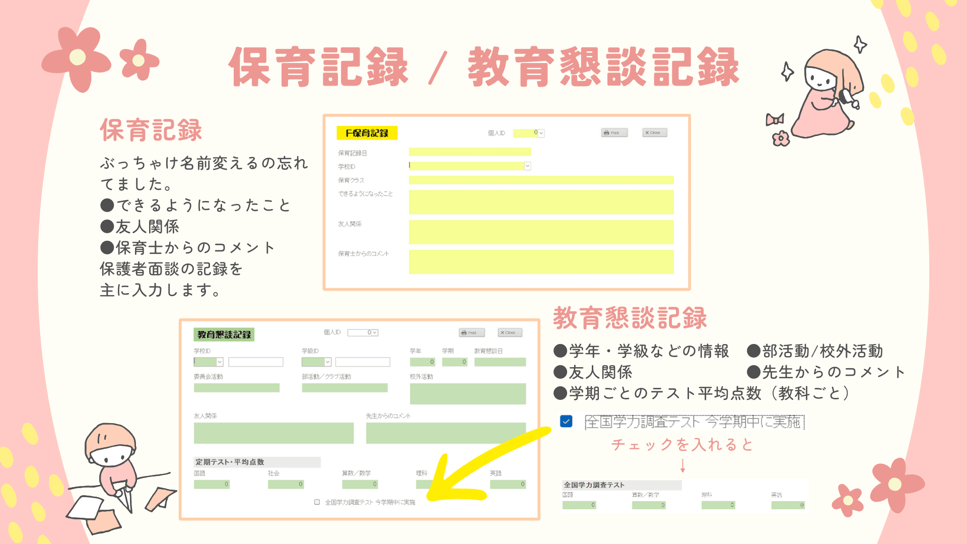Click the 学期 number field

[x=455, y=362]
